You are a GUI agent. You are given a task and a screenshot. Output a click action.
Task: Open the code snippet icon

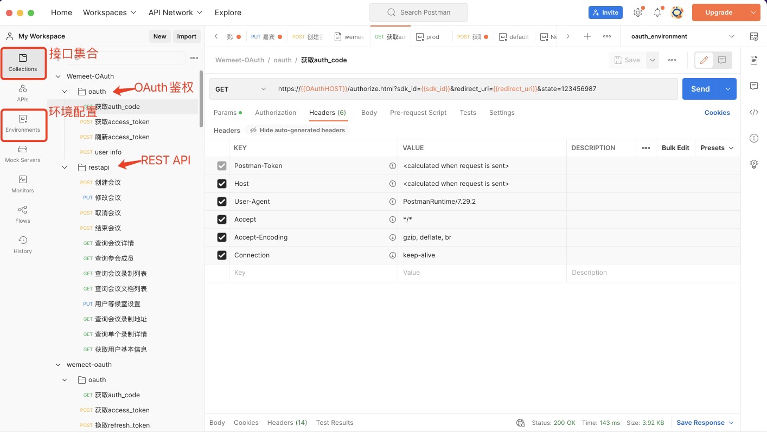pyautogui.click(x=754, y=112)
